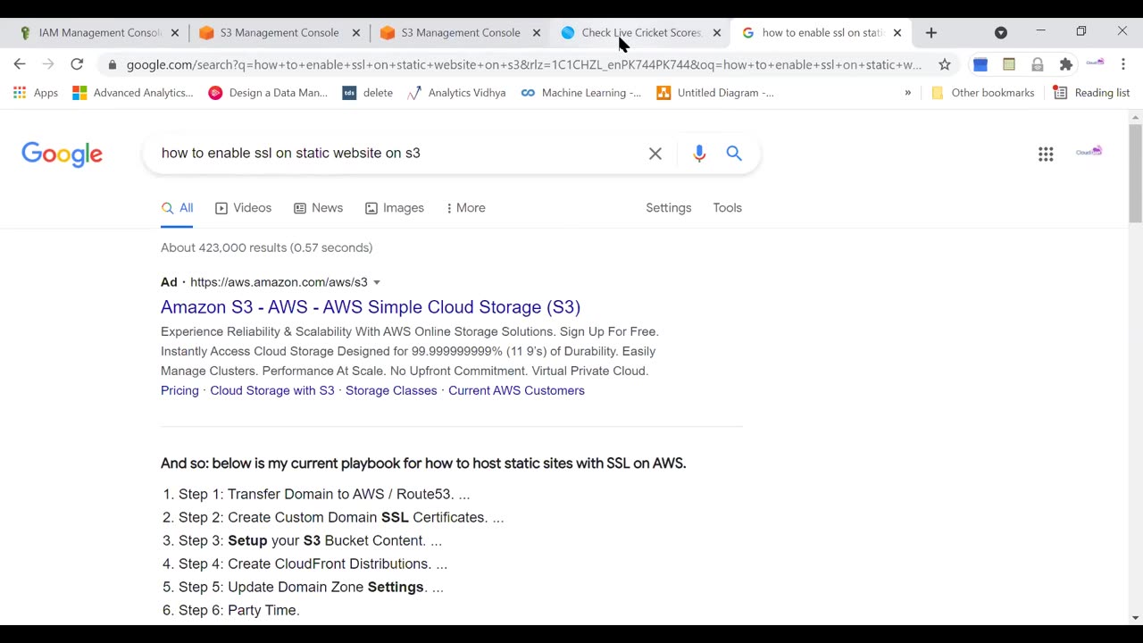Open the Google account avatar
The width and height of the screenshot is (1143, 643).
[x=1089, y=153]
